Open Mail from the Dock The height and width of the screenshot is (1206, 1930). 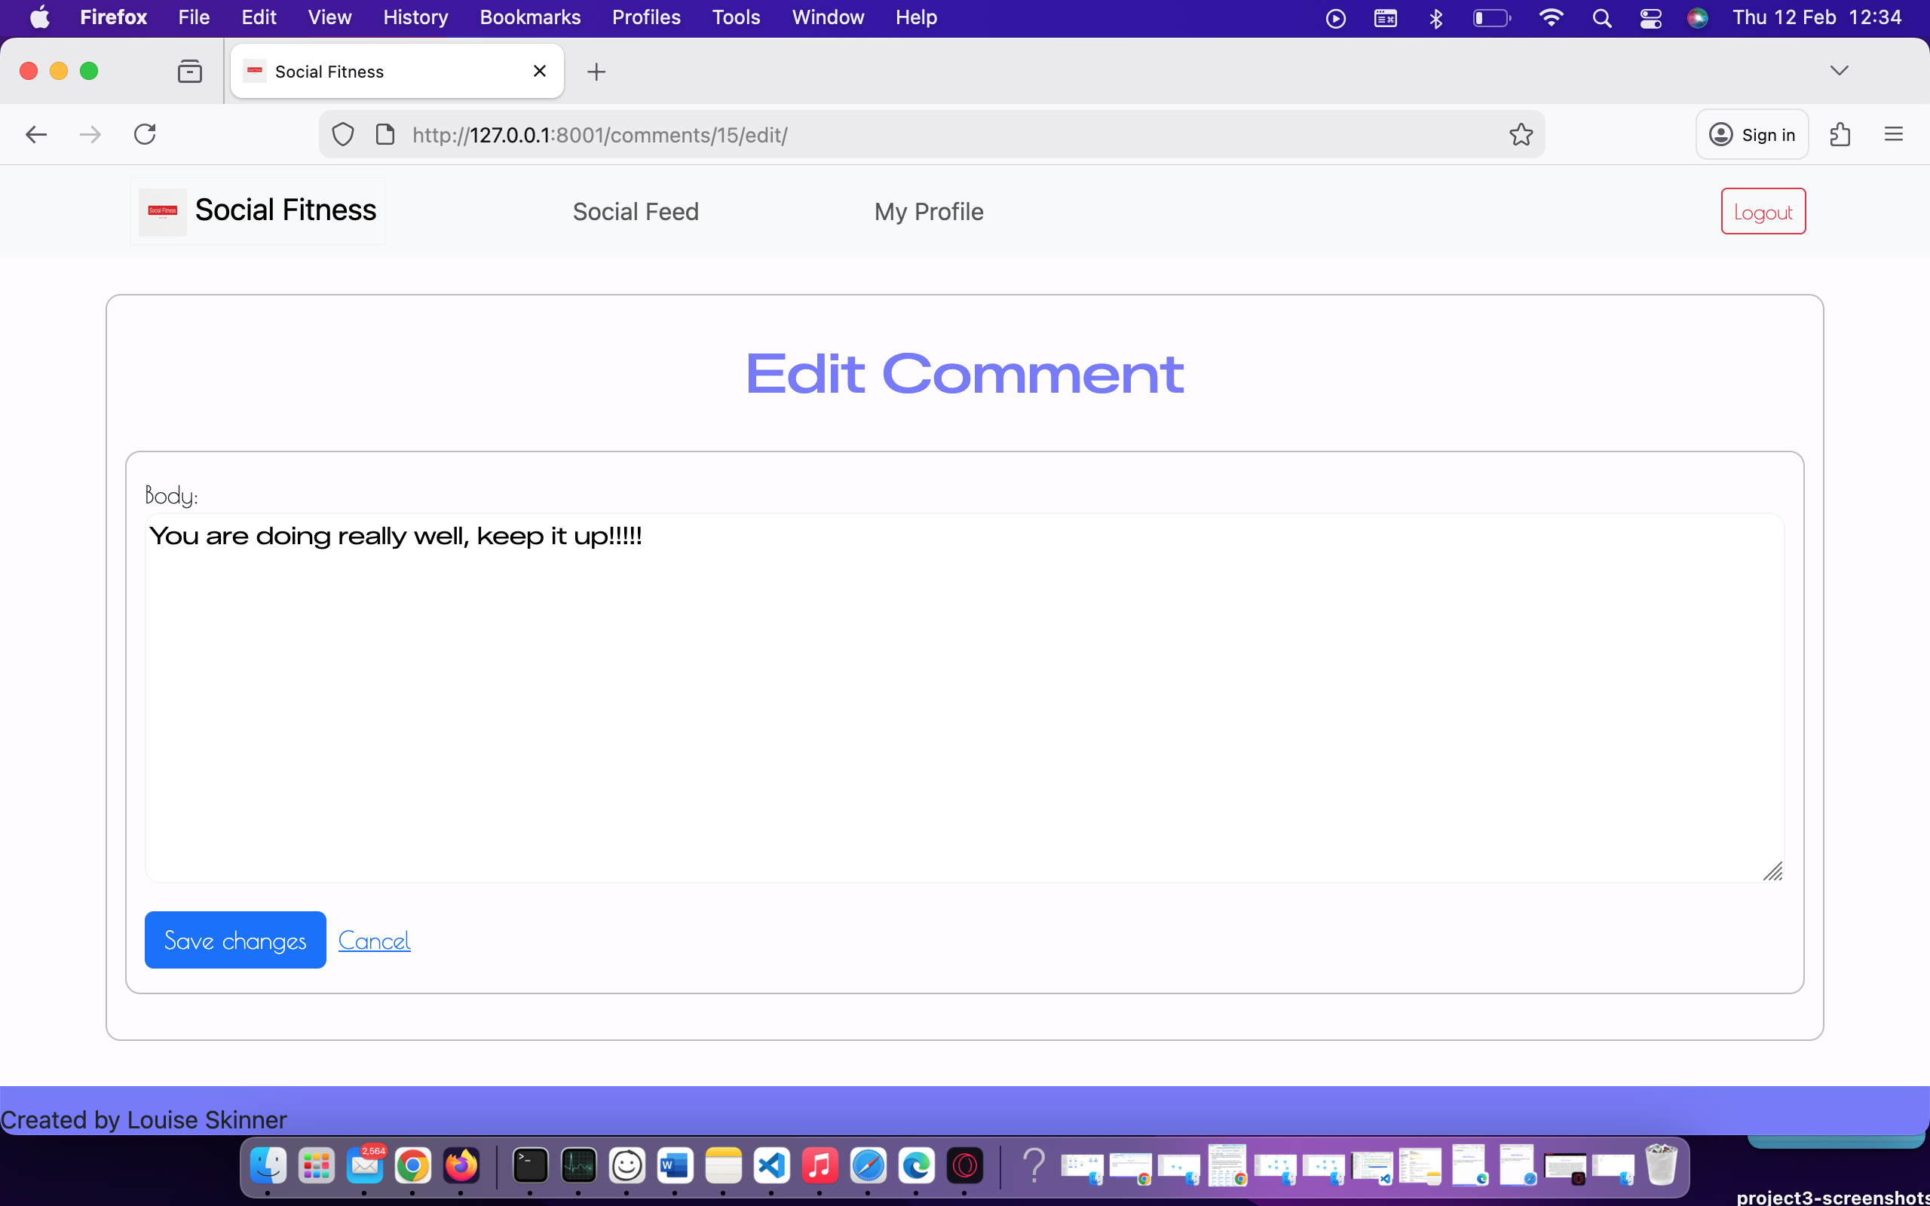click(x=365, y=1165)
